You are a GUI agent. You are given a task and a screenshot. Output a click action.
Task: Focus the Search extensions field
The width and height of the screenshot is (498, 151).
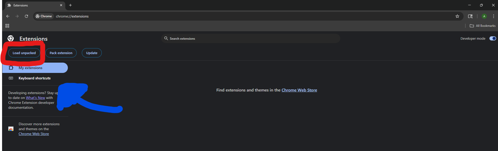pos(250,38)
